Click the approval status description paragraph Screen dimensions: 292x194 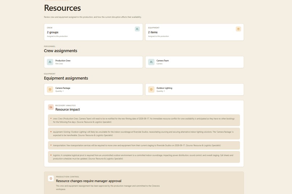tap(108, 187)
